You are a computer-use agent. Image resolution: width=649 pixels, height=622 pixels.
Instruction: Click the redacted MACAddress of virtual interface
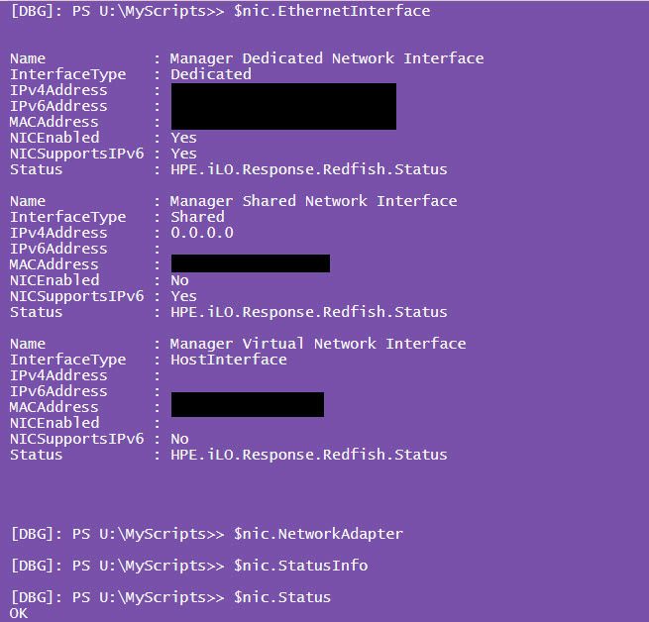pyautogui.click(x=248, y=405)
